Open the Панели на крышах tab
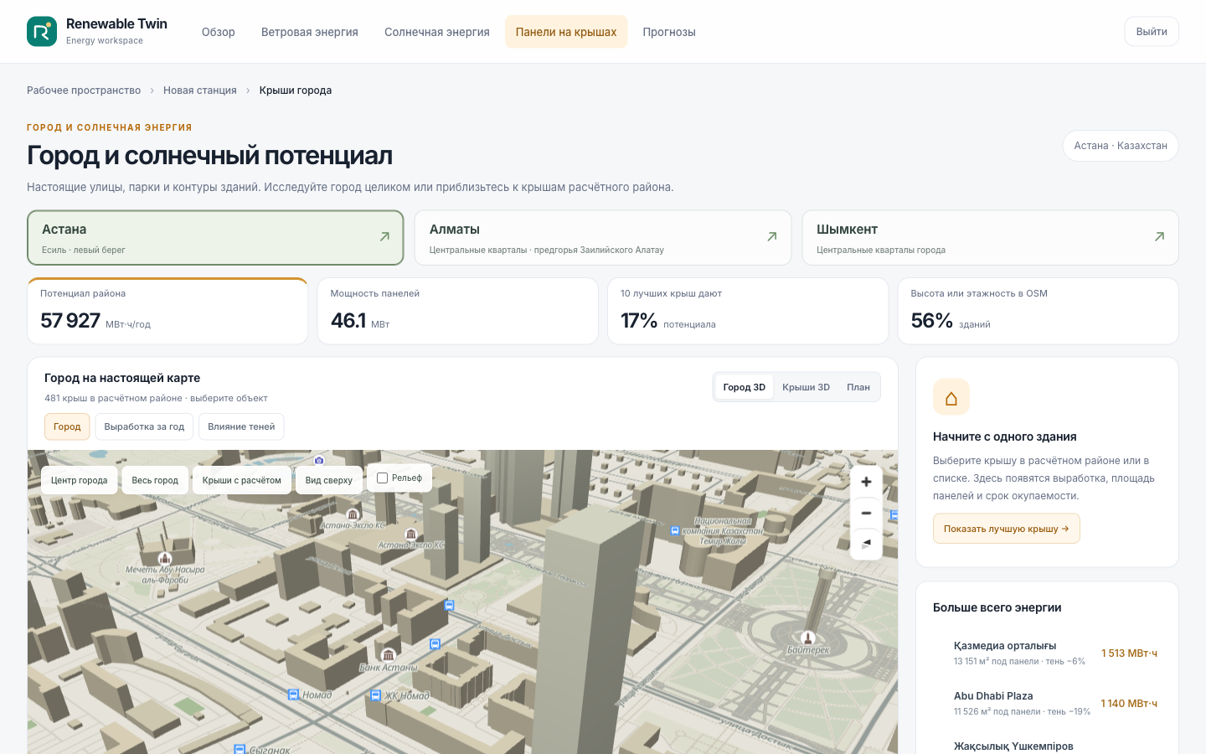This screenshot has height=754, width=1206. (566, 32)
